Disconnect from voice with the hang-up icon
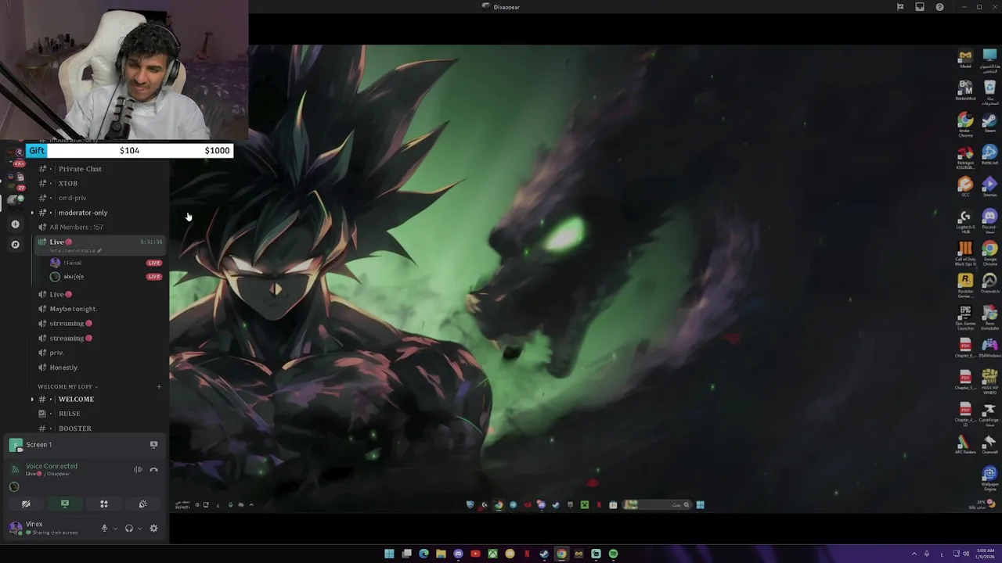1002x563 pixels. click(x=153, y=470)
